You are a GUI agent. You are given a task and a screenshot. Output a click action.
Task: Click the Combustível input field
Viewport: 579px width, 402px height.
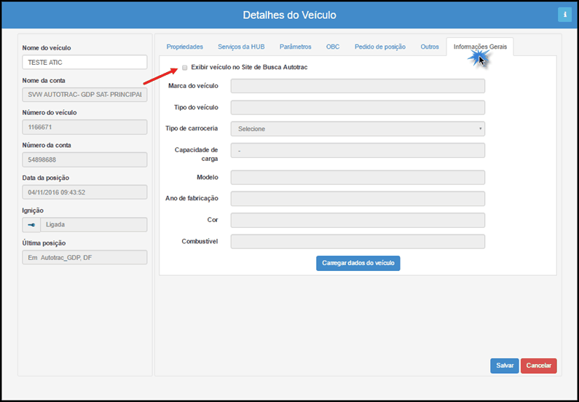(x=358, y=242)
